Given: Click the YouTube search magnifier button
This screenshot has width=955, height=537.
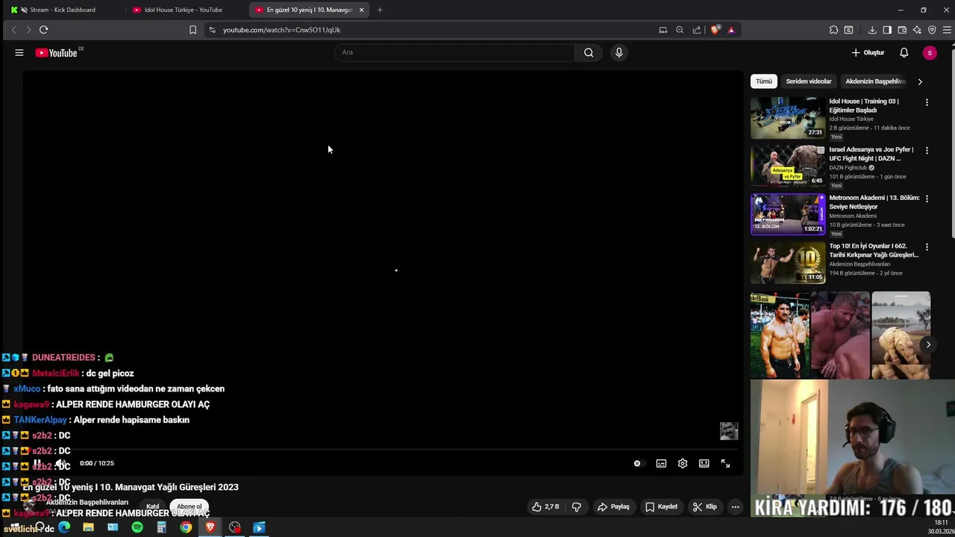Looking at the screenshot, I should (x=589, y=52).
